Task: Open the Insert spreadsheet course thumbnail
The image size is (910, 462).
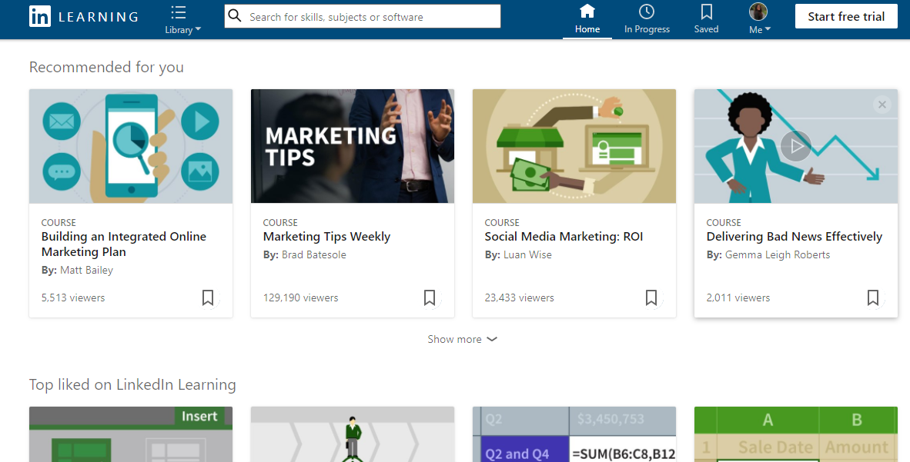Action: (131, 434)
